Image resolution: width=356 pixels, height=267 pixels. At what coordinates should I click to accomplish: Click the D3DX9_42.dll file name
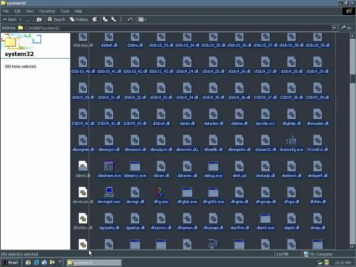pyautogui.click(x=135, y=123)
